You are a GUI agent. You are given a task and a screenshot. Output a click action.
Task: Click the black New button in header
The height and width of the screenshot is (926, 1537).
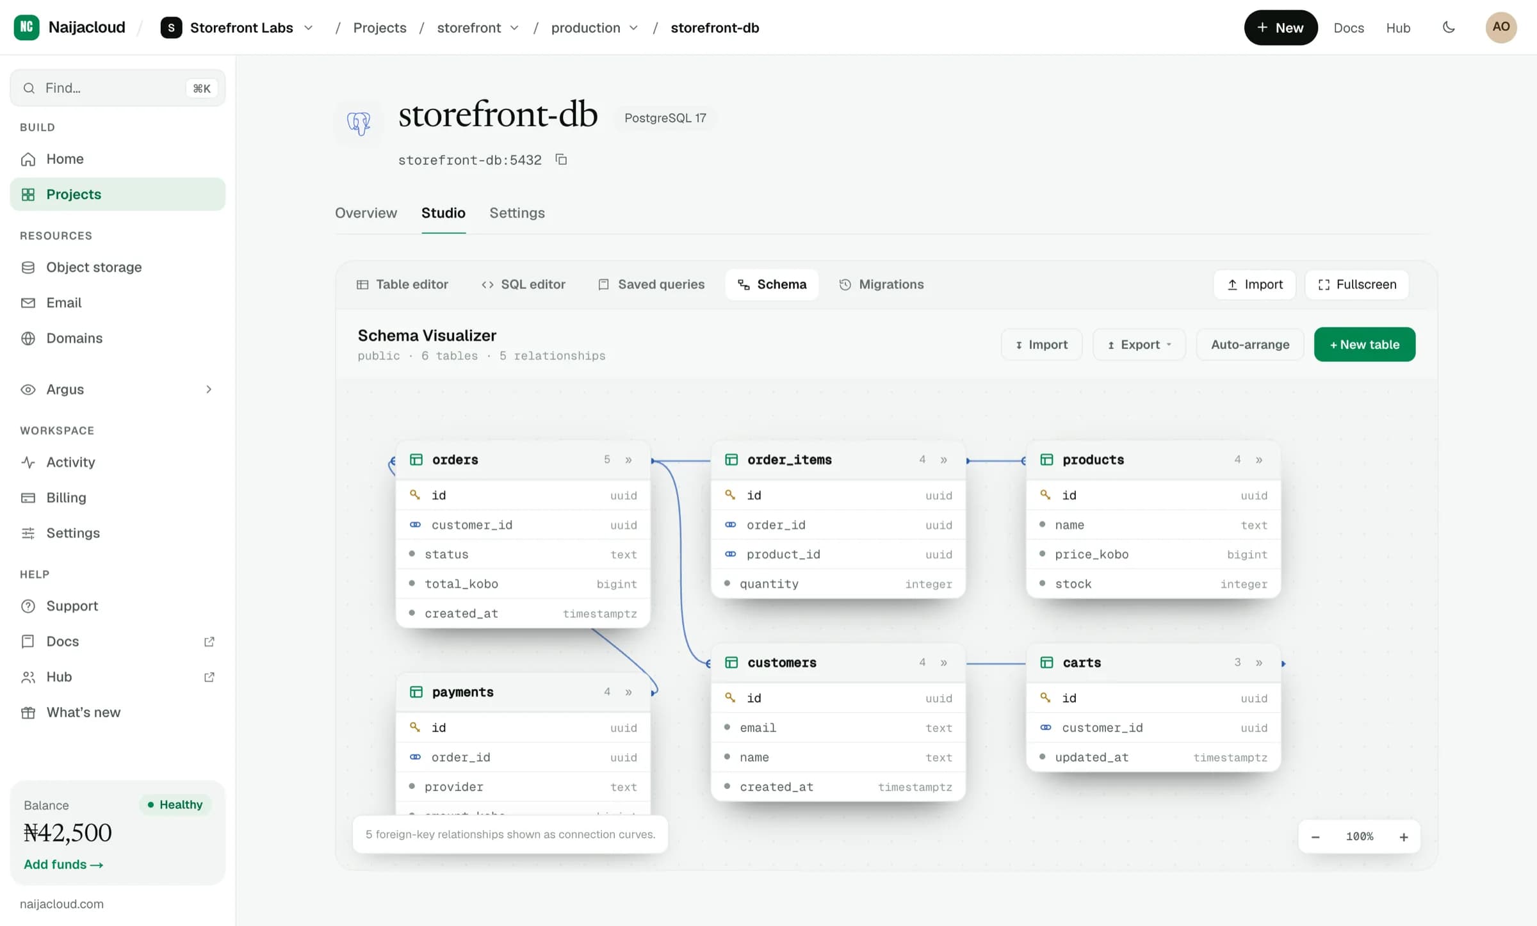pos(1280,28)
